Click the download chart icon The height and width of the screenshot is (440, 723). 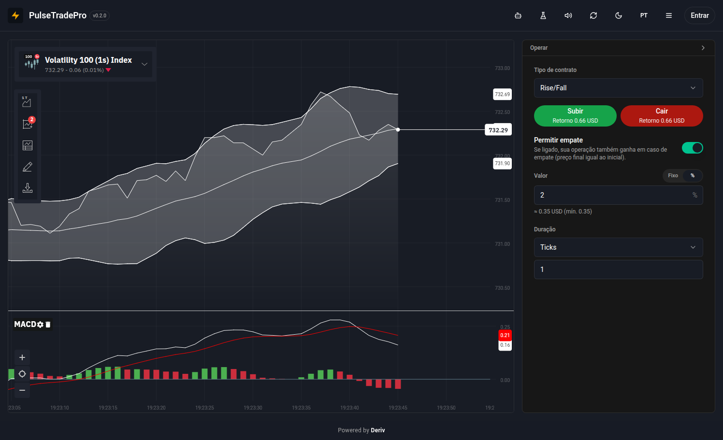(28, 188)
